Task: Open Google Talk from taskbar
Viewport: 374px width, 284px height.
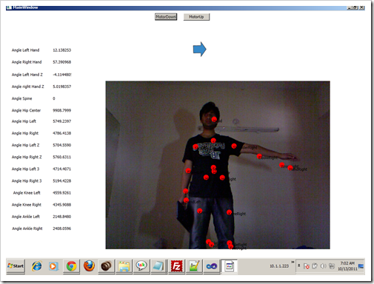Action: [141, 266]
